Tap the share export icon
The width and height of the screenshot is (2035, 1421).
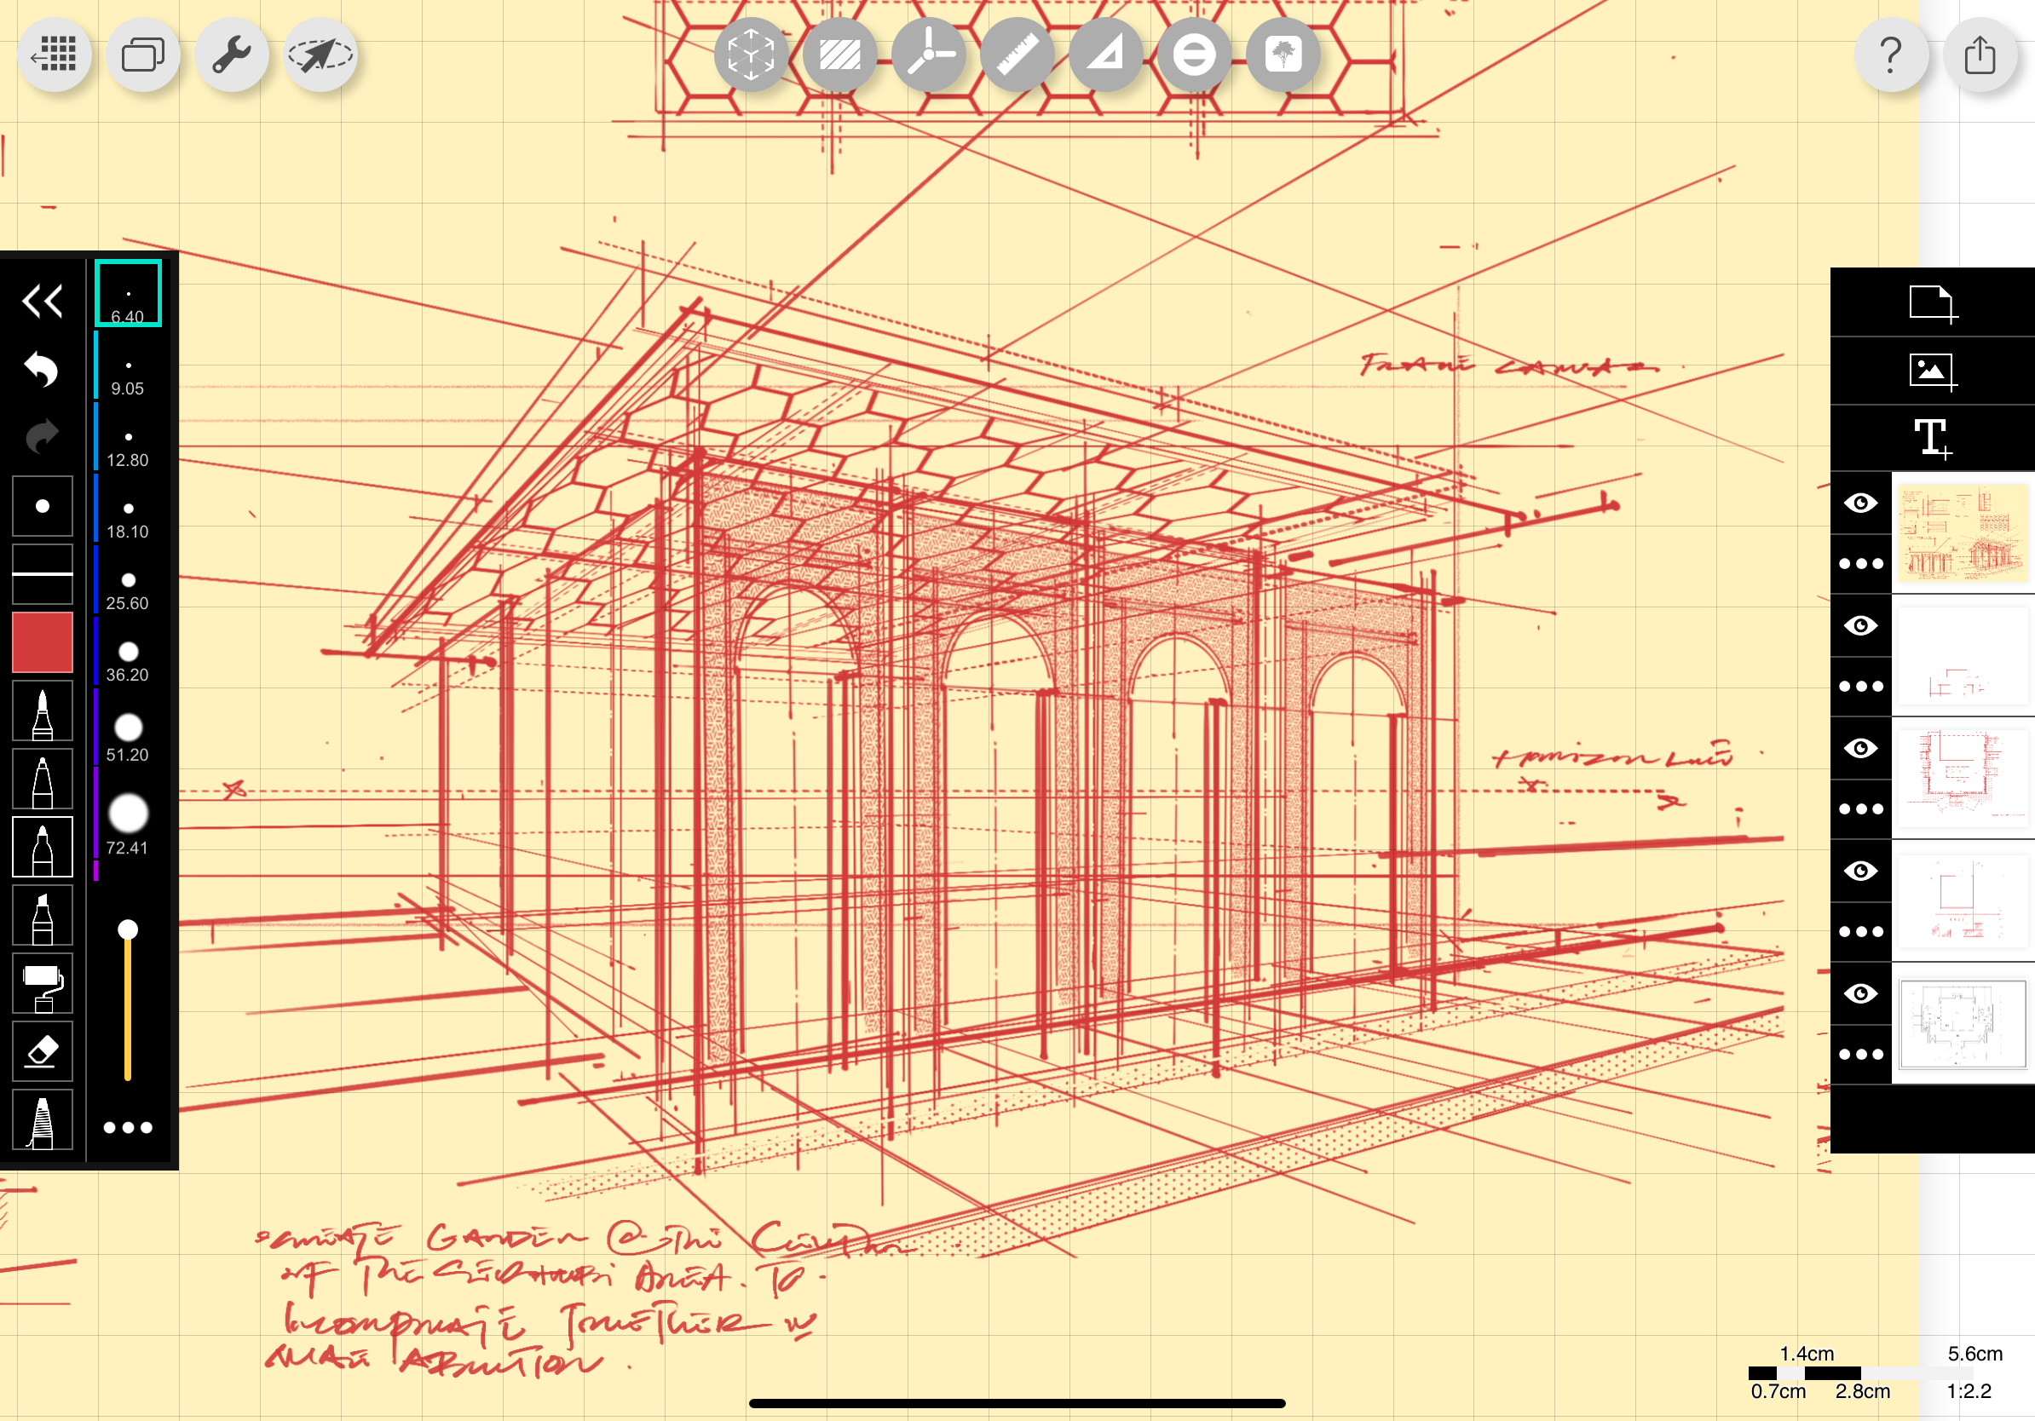(x=1980, y=55)
